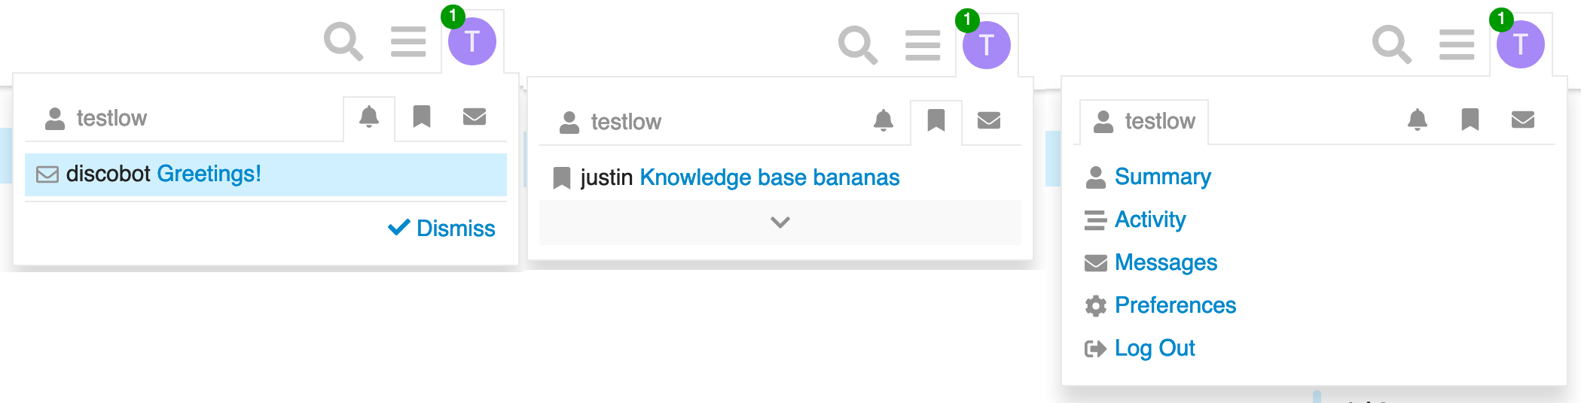Open the hamburger menu above the bookmarks panel

click(923, 45)
